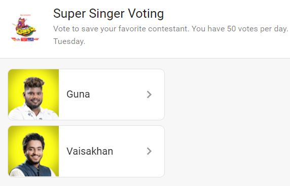Open Guna's card using its chevron arrow
290x186 pixels.
tap(149, 95)
